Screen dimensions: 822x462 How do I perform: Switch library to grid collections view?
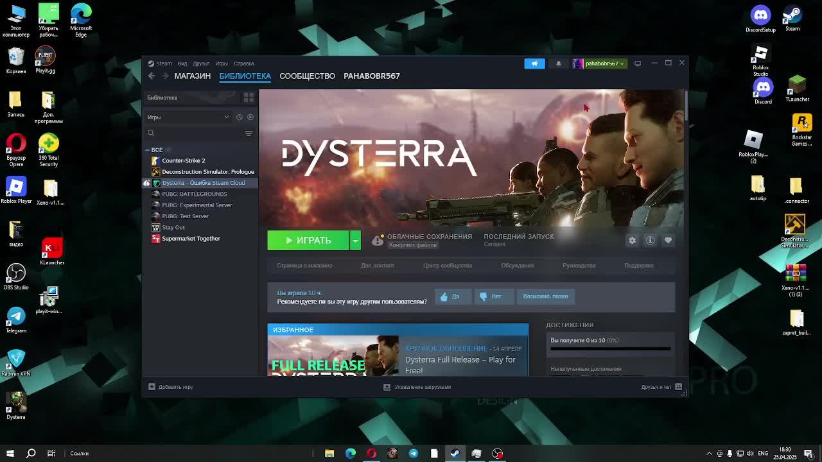click(249, 98)
